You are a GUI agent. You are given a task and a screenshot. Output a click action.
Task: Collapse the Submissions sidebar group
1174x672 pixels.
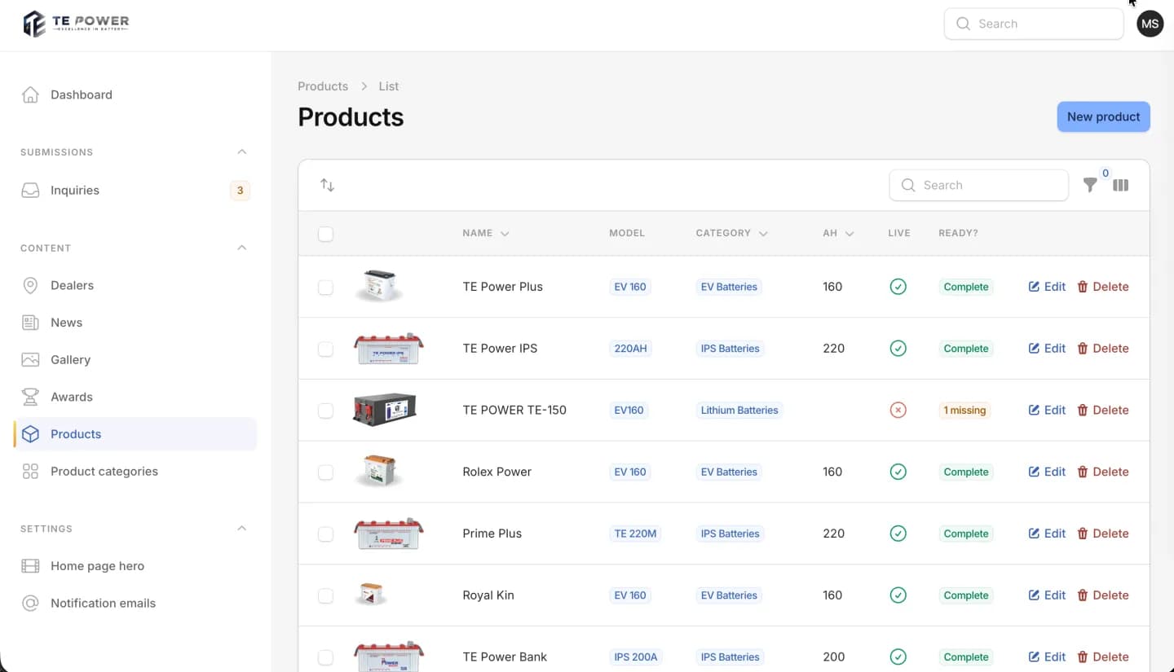(241, 152)
